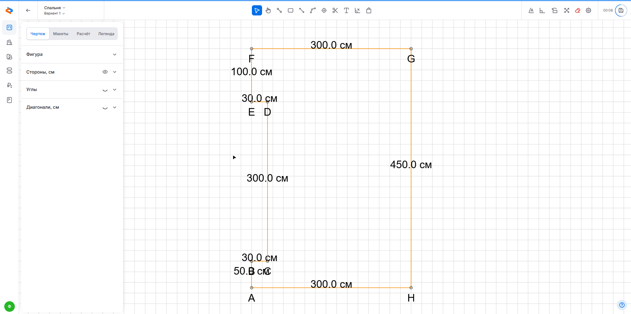Select the text tool
This screenshot has width=631, height=314.
(x=346, y=11)
